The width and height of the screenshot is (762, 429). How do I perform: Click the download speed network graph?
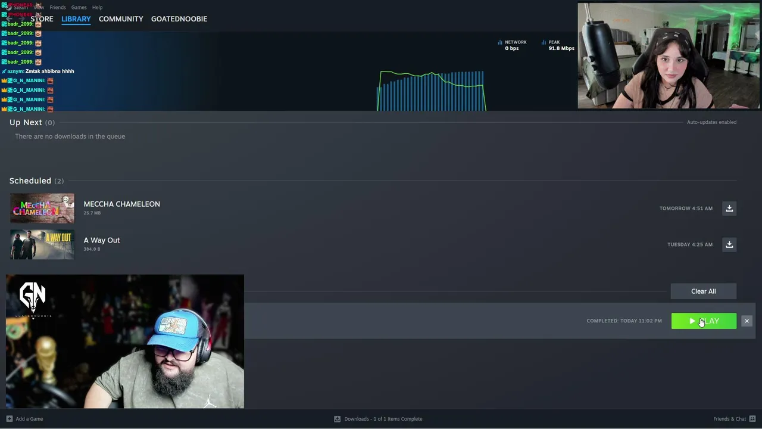coord(432,91)
